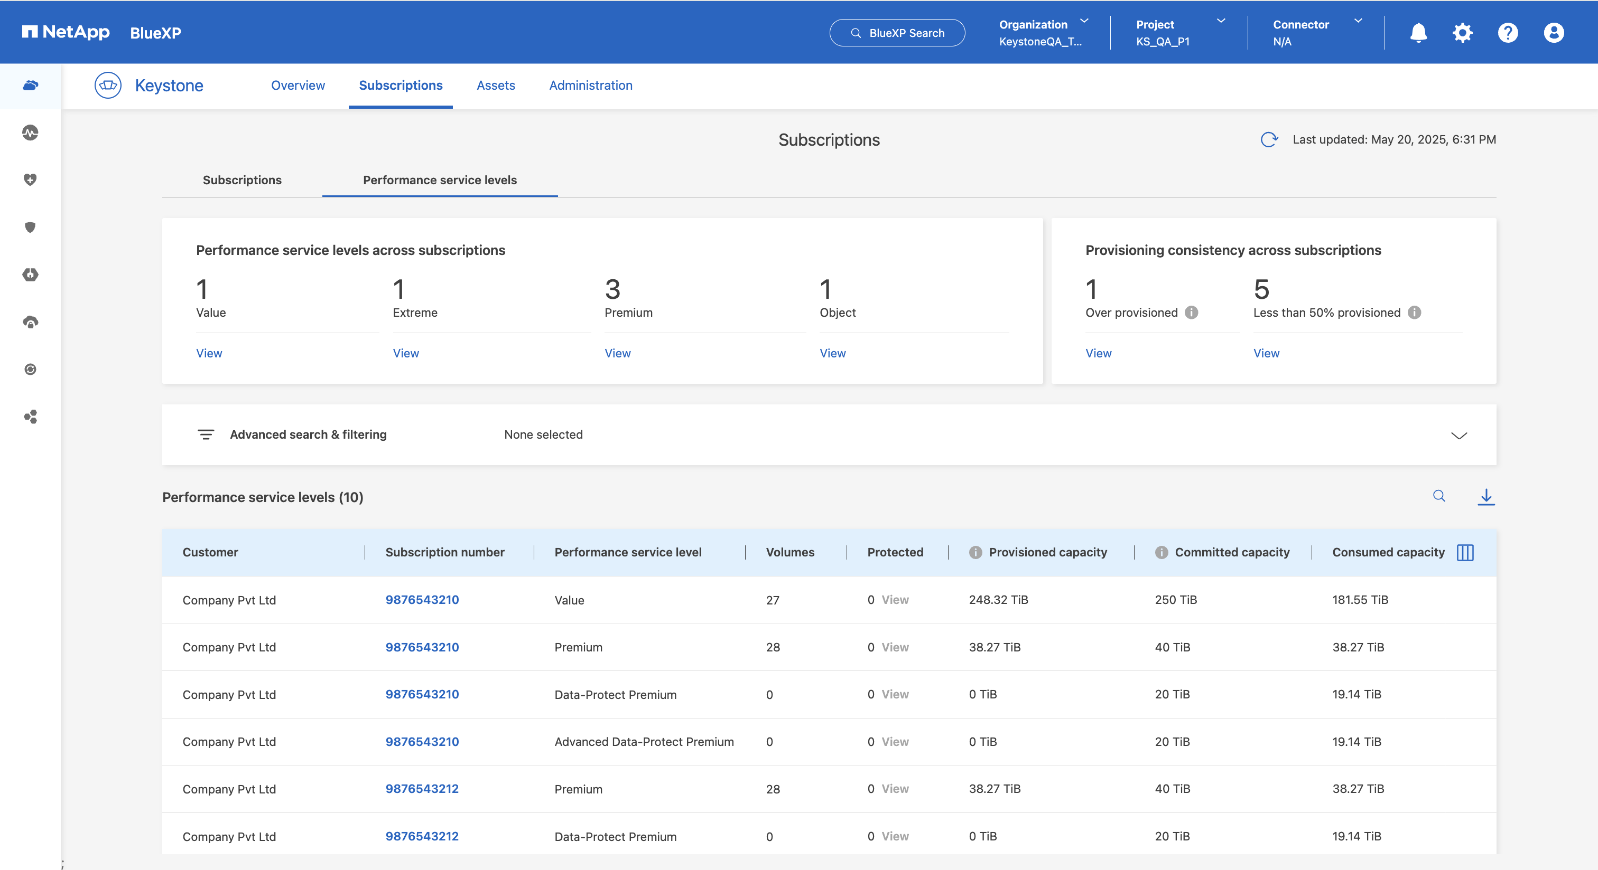Download the performance service levels table
This screenshot has width=1598, height=870.
pos(1486,496)
